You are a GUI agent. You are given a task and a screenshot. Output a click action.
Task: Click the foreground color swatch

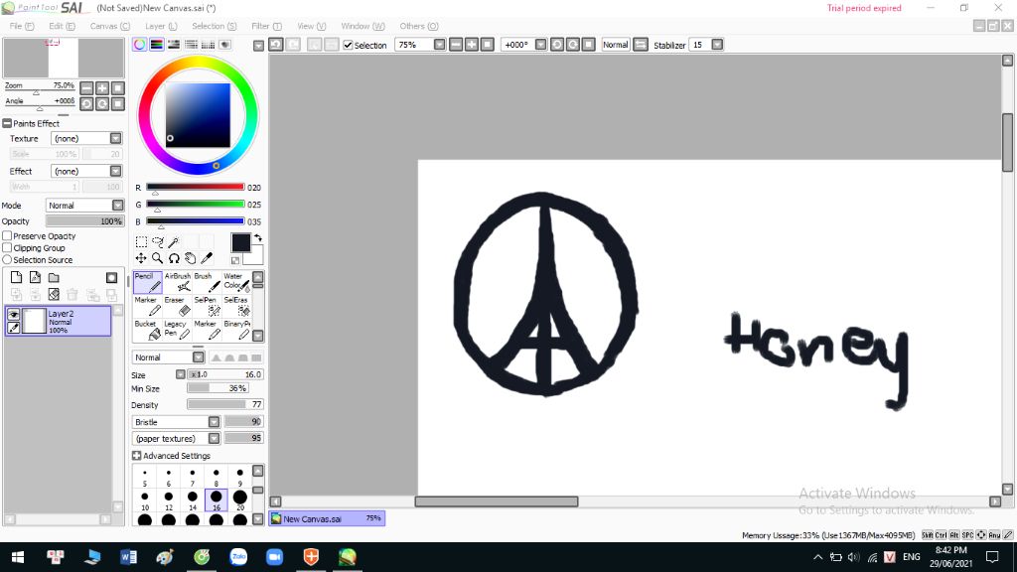(240, 242)
